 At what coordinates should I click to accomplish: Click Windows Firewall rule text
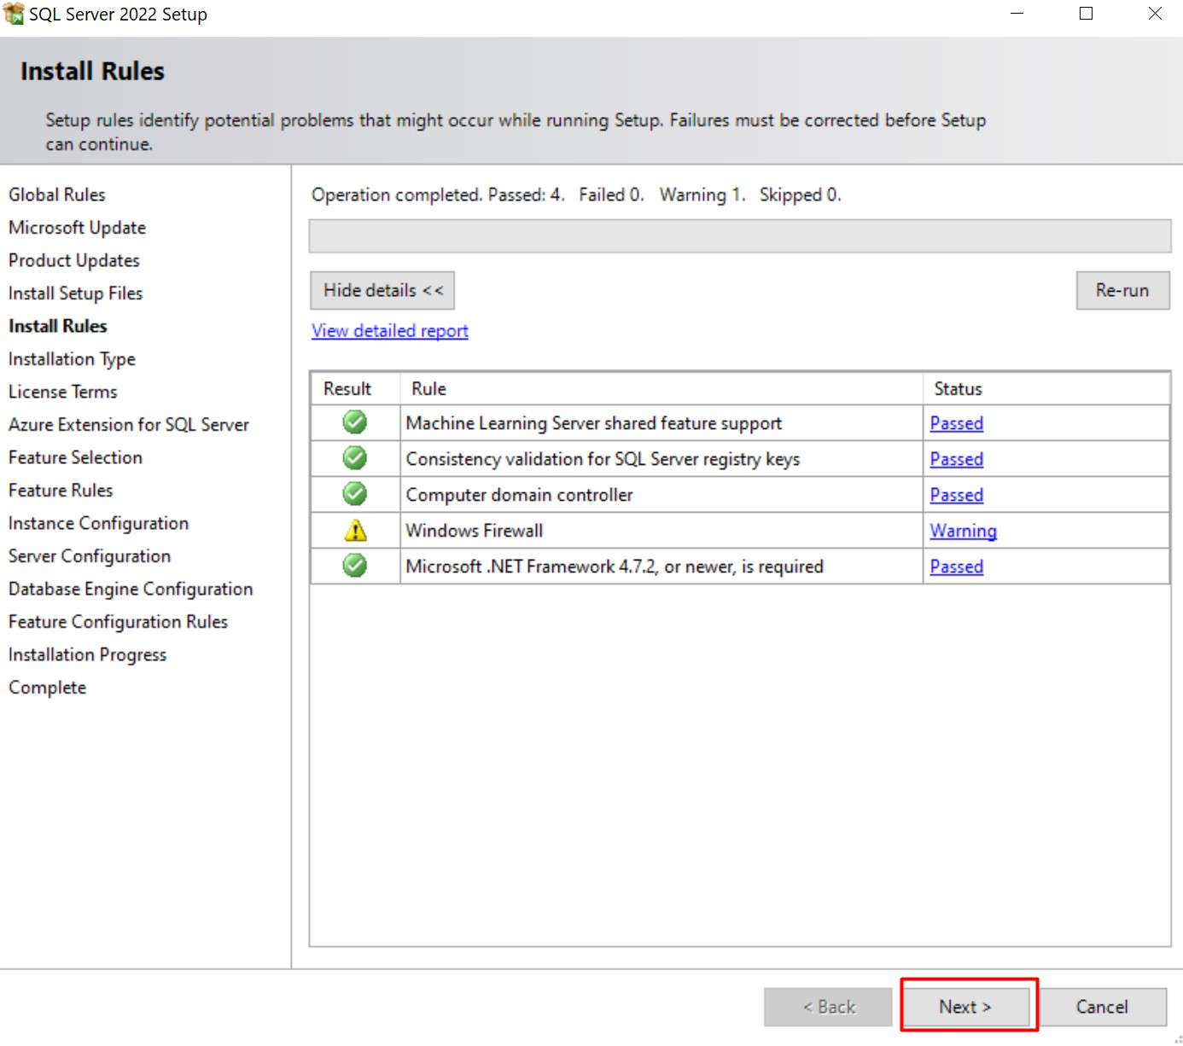click(475, 531)
